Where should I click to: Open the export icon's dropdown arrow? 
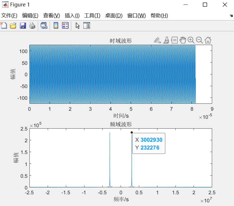coord(160,42)
